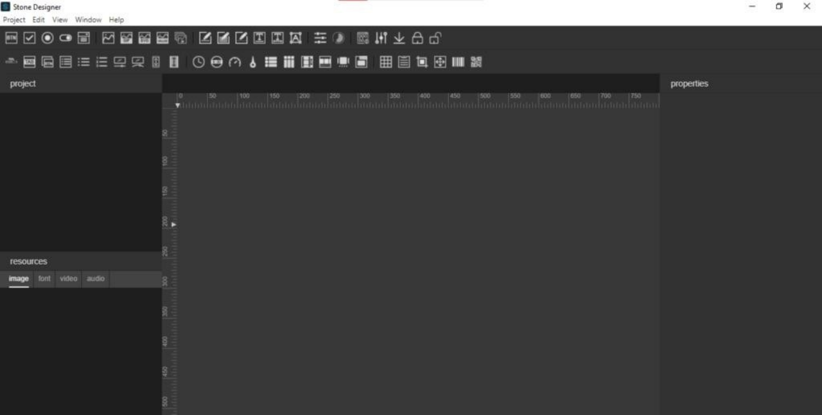Insert a barcode widget from the toolbar

(459, 62)
